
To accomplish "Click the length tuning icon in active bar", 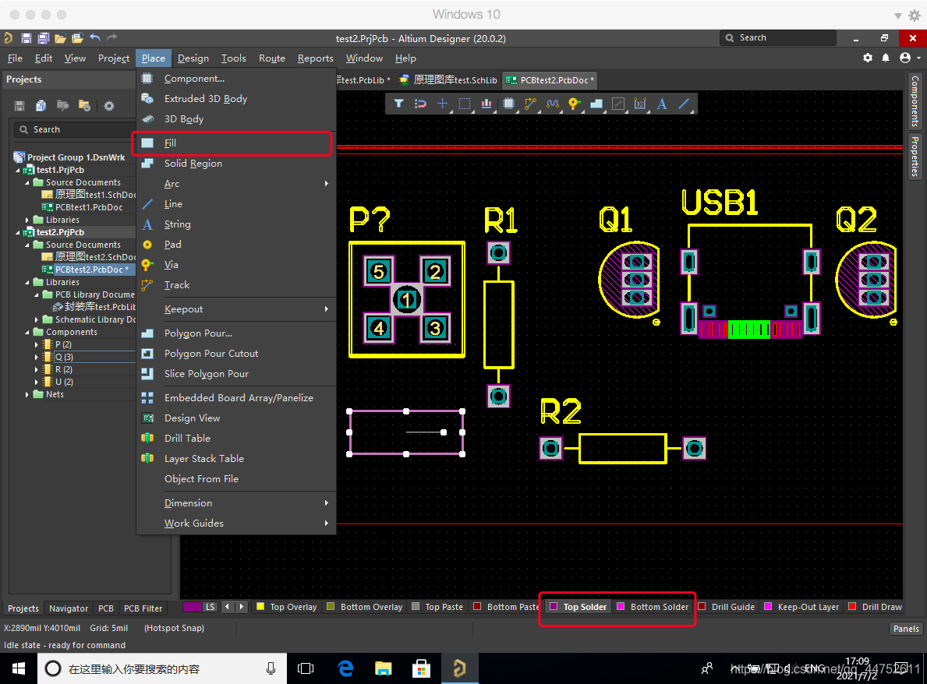I will pyautogui.click(x=552, y=104).
